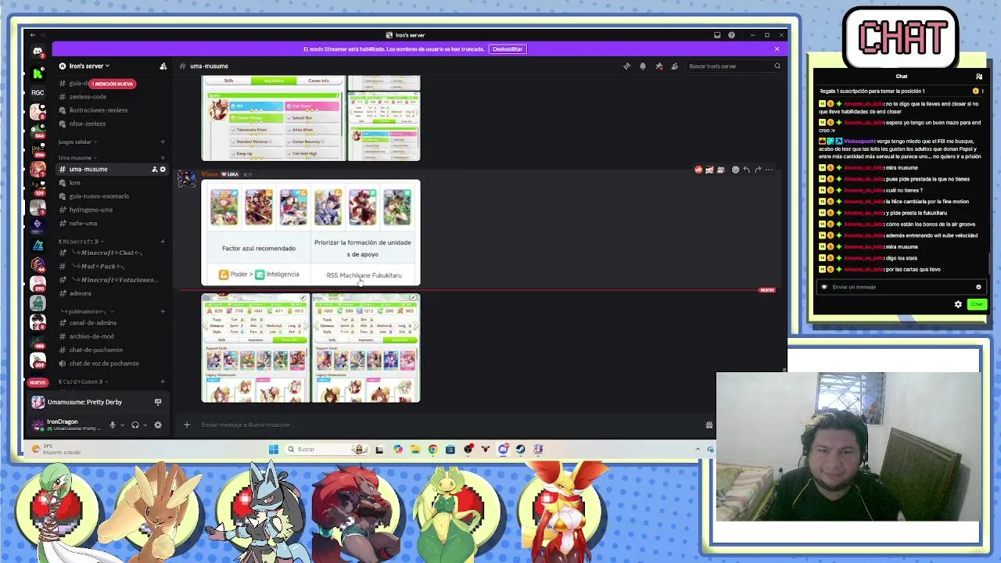The image size is (1001, 563).
Task: Open the support cards image in the message
Action: tap(310, 233)
